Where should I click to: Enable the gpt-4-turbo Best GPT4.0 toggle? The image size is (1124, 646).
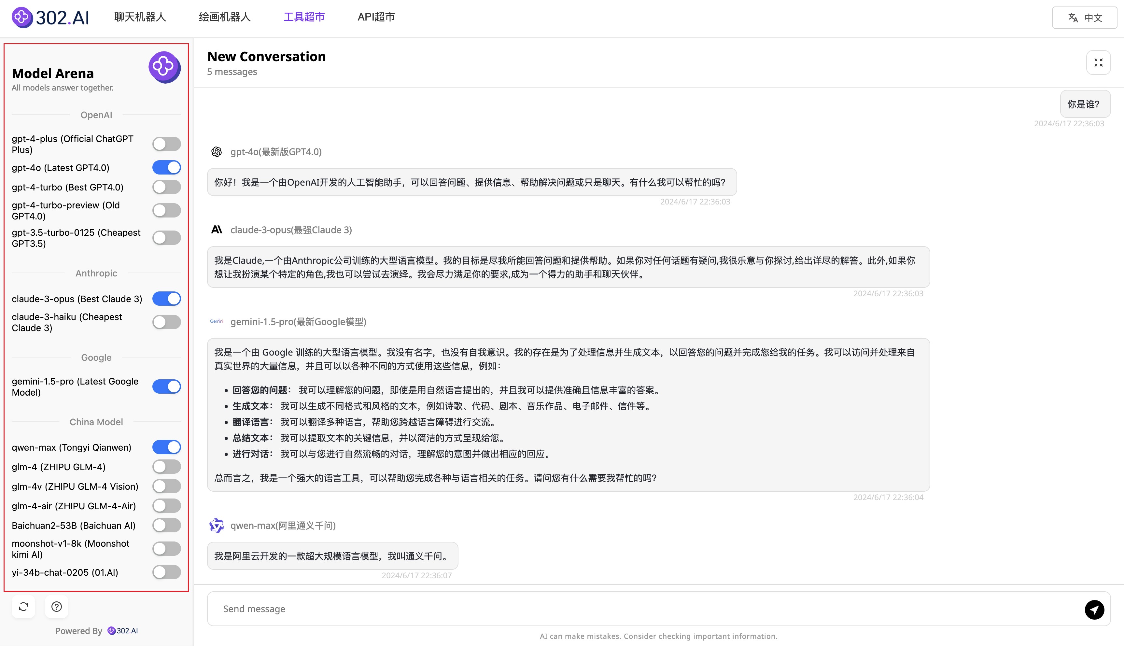point(167,187)
